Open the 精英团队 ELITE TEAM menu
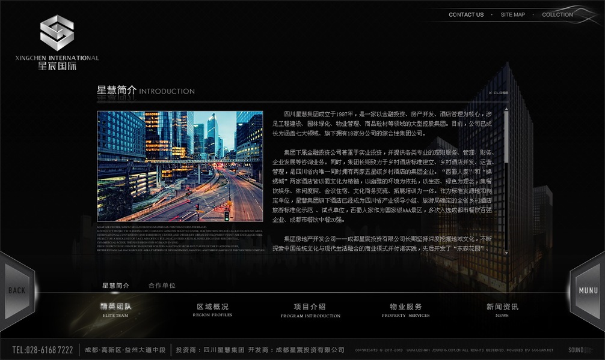This screenshot has height=360, width=605. (115, 310)
